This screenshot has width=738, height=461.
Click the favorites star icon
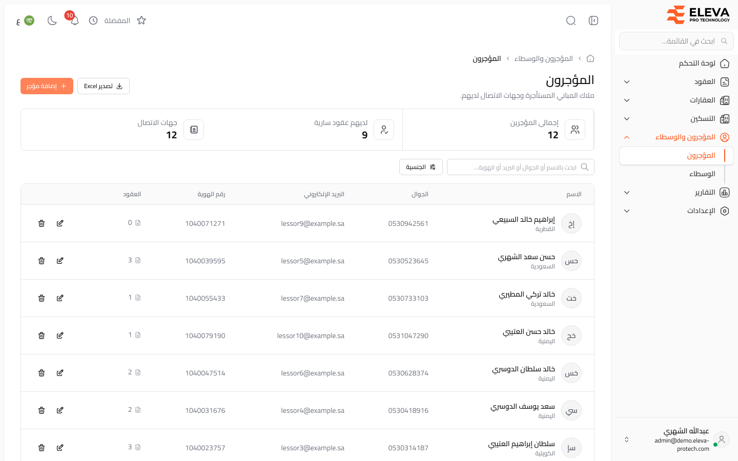[x=141, y=20]
